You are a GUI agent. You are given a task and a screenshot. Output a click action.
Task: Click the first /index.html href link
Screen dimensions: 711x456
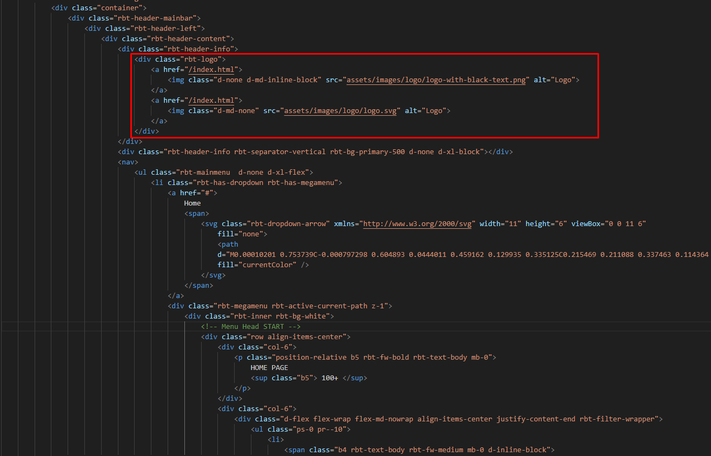coord(213,69)
